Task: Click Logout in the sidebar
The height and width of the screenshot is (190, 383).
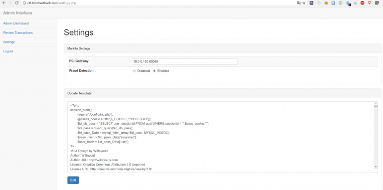Action: coord(8,51)
